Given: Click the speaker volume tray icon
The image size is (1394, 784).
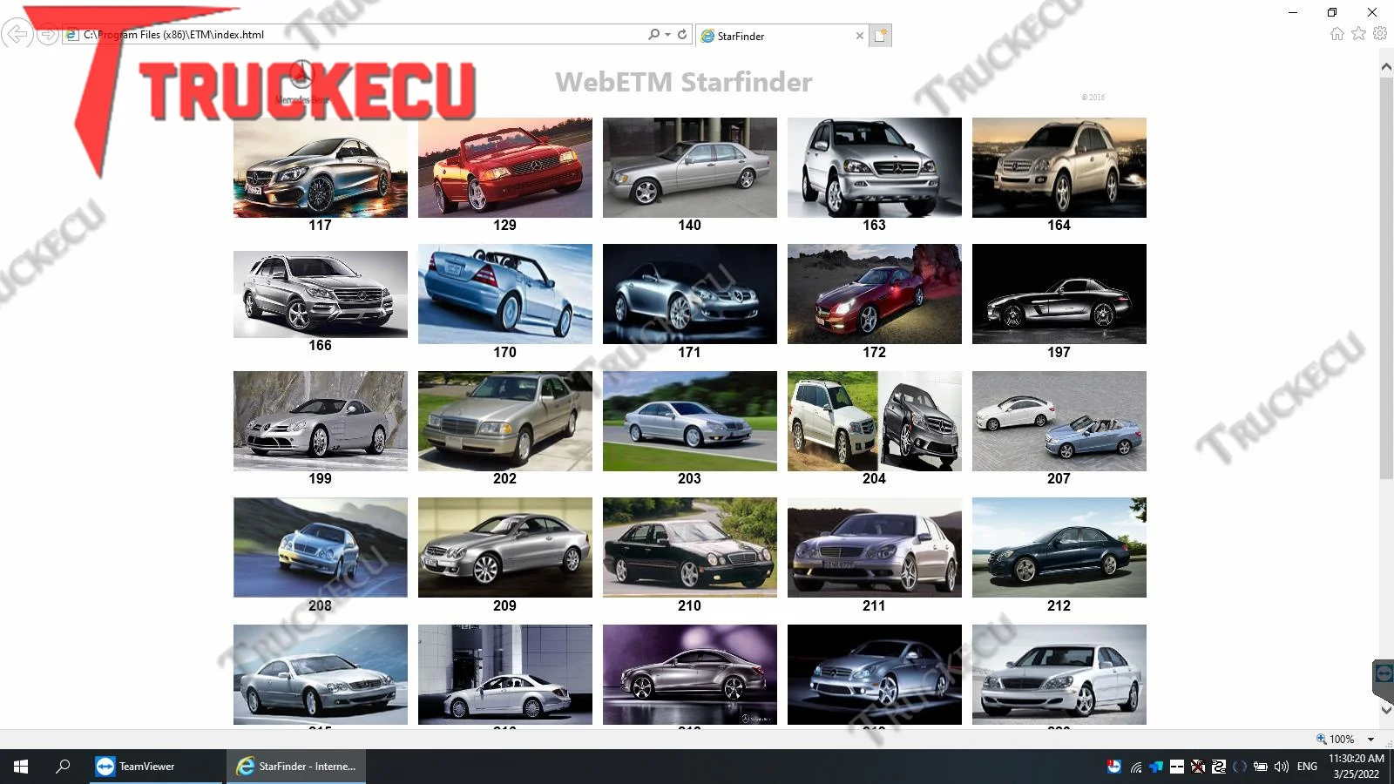Looking at the screenshot, I should tap(1282, 767).
